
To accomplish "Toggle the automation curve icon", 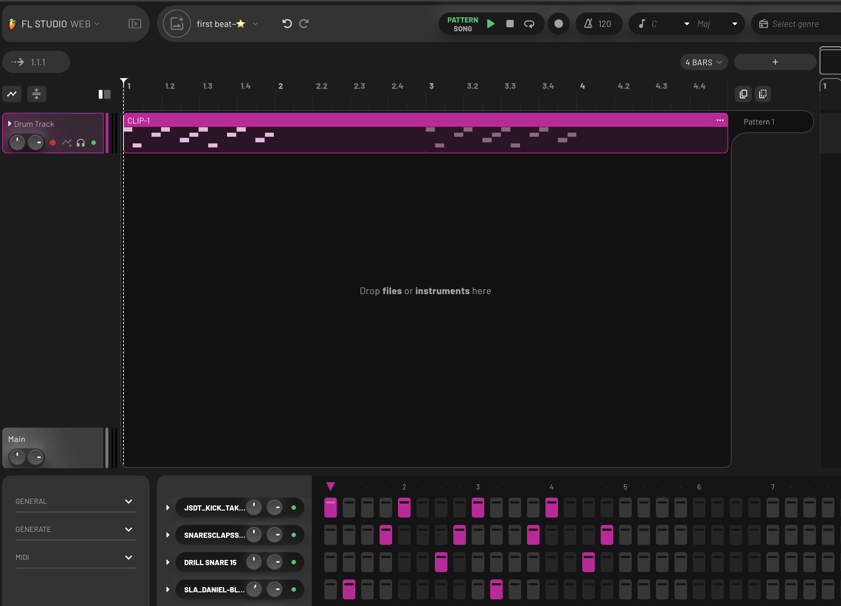I will click(x=12, y=94).
